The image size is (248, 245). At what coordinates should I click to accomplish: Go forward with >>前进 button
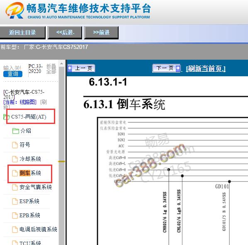pyautogui.click(x=101, y=33)
